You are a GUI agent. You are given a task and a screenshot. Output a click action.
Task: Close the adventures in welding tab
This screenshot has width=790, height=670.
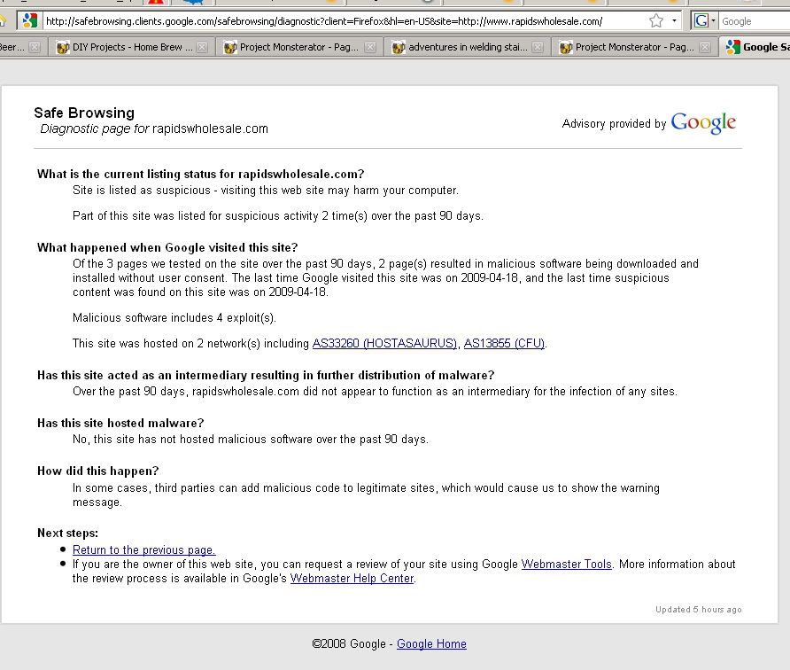tap(538, 47)
